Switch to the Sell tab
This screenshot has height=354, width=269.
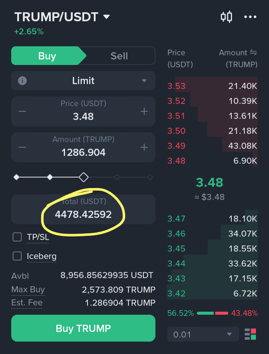tap(119, 56)
